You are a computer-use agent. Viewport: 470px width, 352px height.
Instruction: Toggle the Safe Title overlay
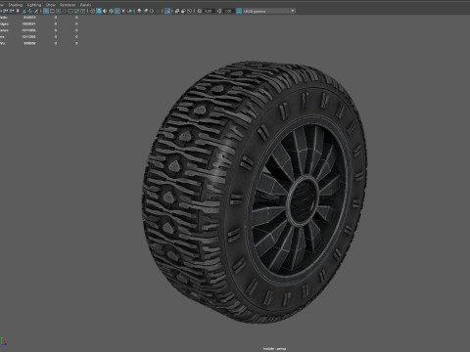click(x=82, y=11)
